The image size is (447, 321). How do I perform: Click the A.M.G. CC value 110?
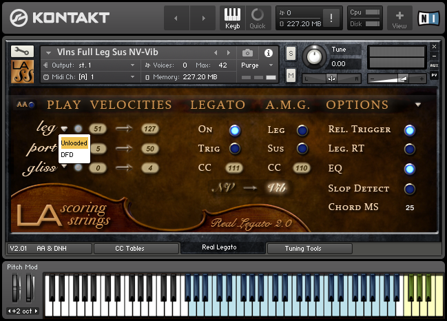[x=301, y=168]
